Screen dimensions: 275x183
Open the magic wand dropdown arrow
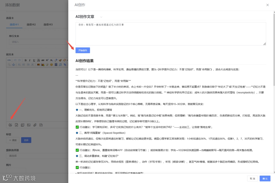coord(67,60)
